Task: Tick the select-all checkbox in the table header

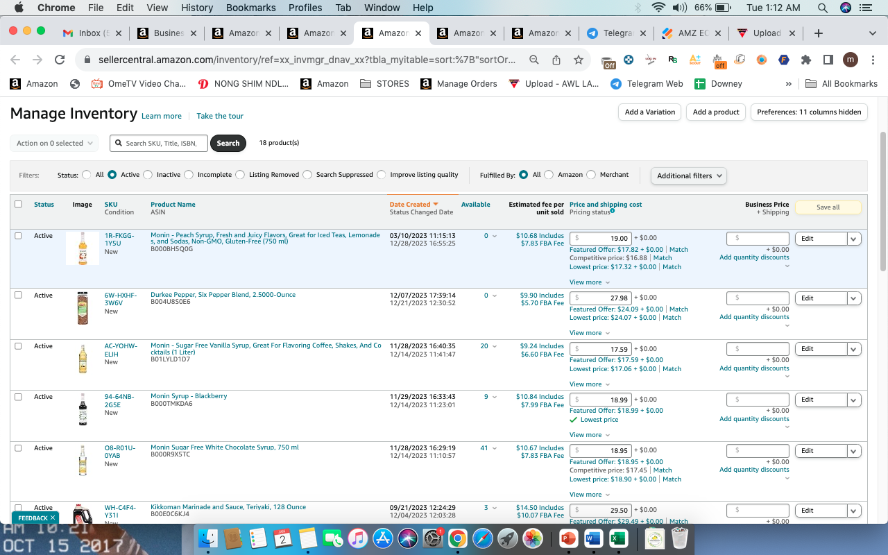Action: tap(18, 204)
